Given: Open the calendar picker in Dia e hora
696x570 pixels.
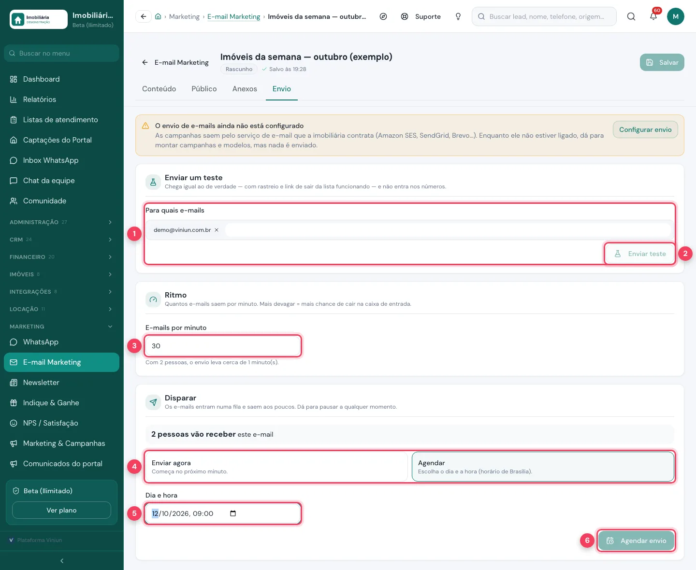Looking at the screenshot, I should (233, 513).
